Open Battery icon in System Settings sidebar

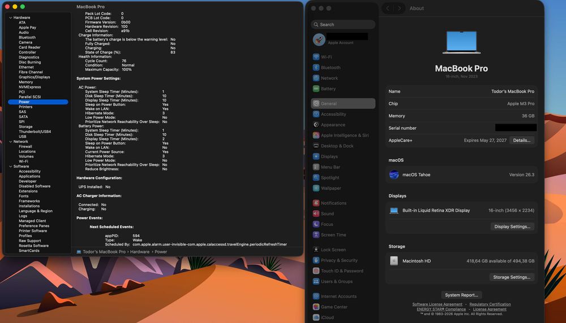tap(316, 89)
